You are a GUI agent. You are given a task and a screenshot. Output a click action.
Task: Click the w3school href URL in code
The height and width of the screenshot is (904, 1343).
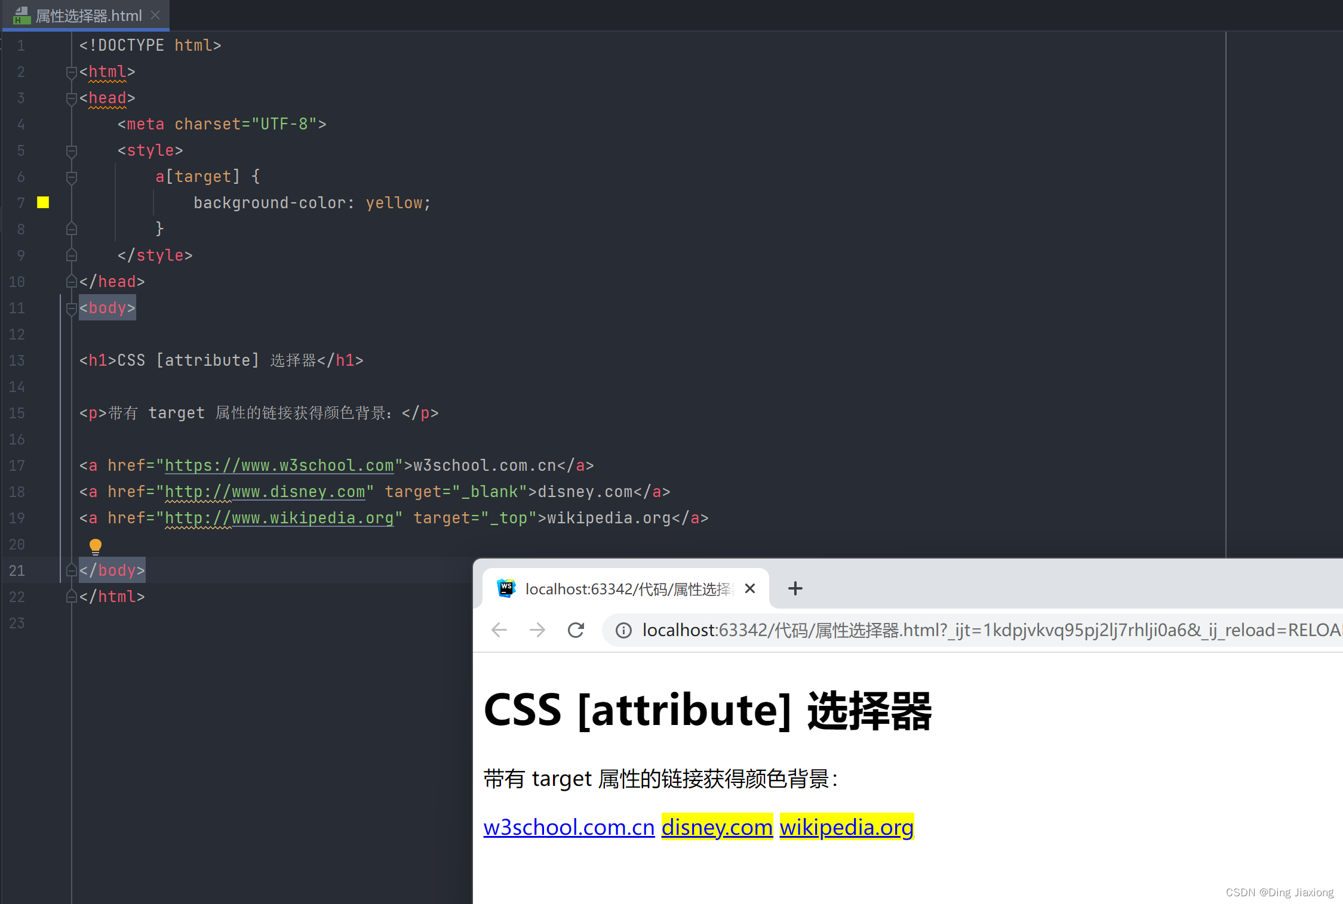click(x=279, y=465)
